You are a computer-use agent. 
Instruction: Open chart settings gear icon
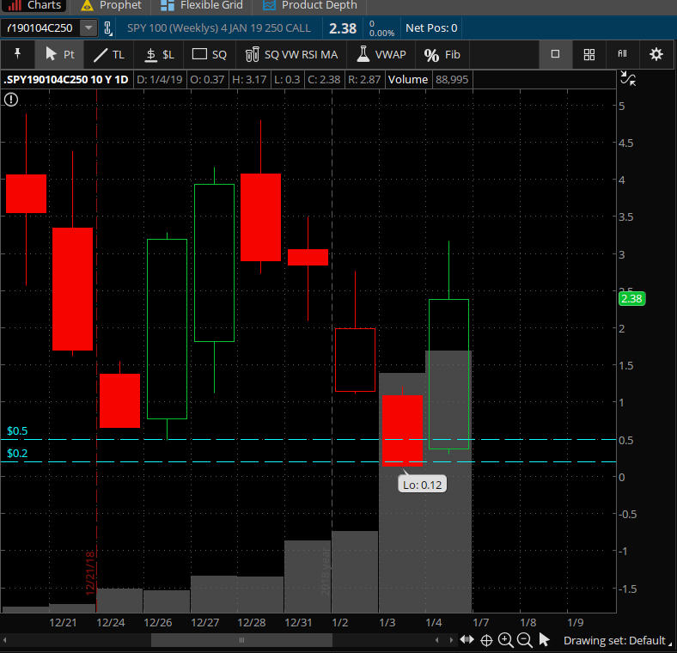[x=656, y=54]
